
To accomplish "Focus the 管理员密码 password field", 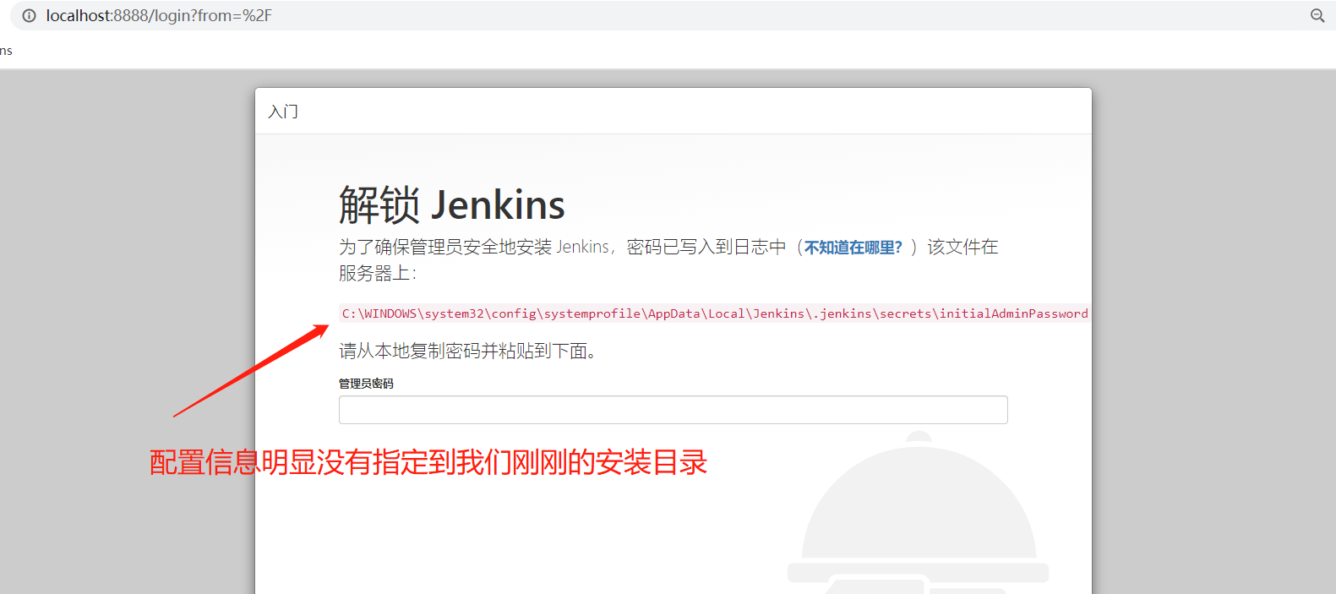I will [673, 410].
